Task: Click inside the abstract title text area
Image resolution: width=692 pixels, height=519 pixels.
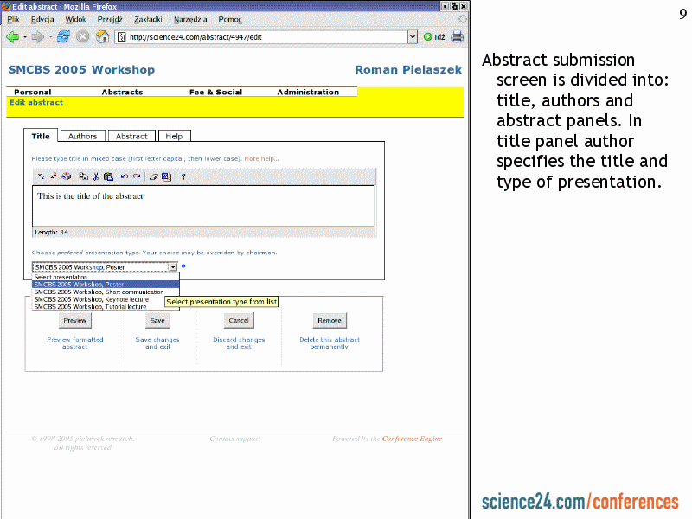Action: (x=203, y=206)
